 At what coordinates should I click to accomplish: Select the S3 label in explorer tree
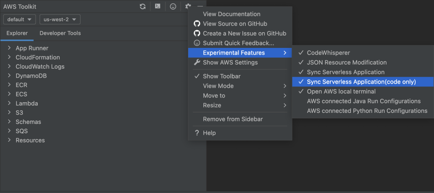coord(19,113)
